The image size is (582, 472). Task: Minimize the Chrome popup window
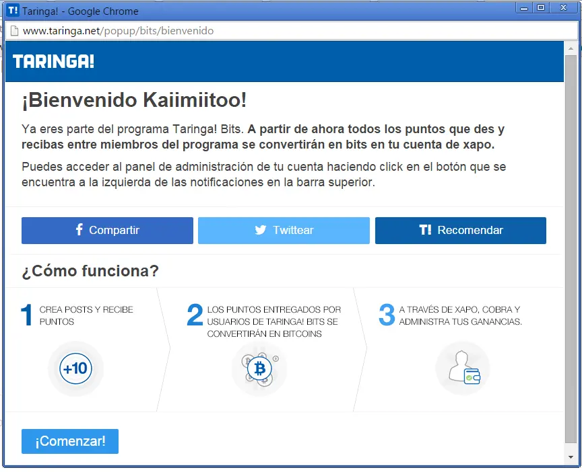point(524,8)
